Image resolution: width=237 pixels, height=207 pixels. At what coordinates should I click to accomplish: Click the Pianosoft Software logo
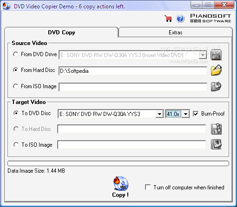click(211, 18)
